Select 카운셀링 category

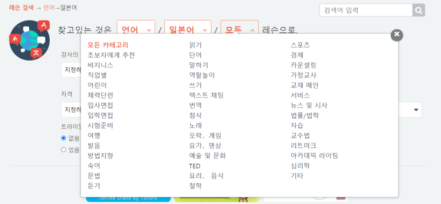tap(304, 65)
